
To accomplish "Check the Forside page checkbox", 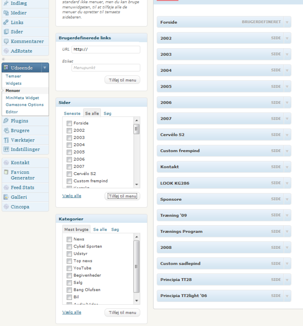I will click(x=69, y=123).
